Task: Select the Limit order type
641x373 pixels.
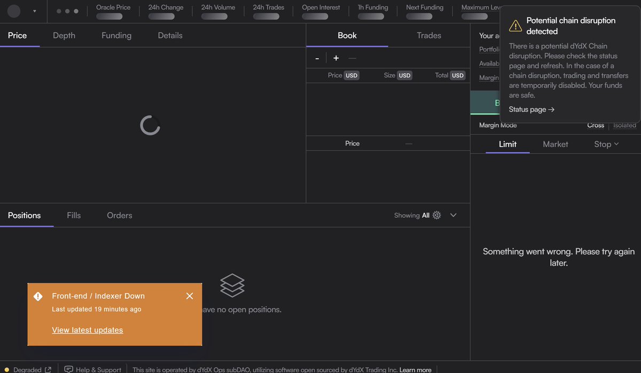Action: click(x=507, y=144)
